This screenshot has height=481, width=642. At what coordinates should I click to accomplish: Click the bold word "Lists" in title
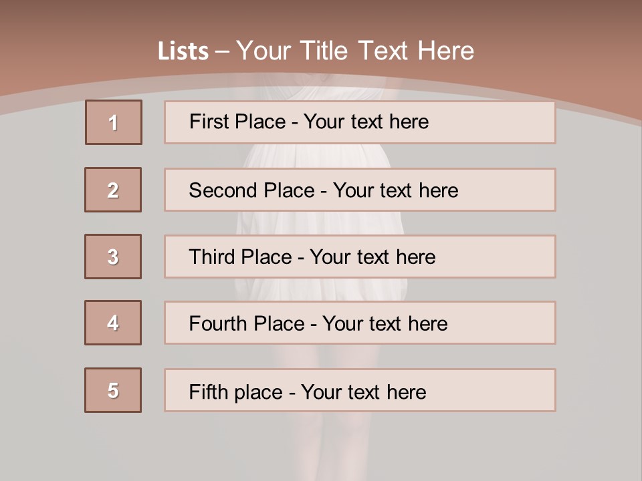pyautogui.click(x=183, y=51)
